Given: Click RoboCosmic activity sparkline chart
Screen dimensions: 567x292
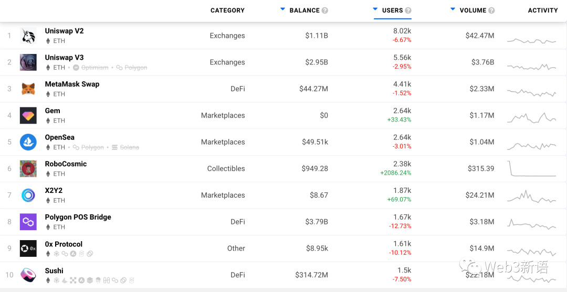Looking at the screenshot, I should point(531,169).
